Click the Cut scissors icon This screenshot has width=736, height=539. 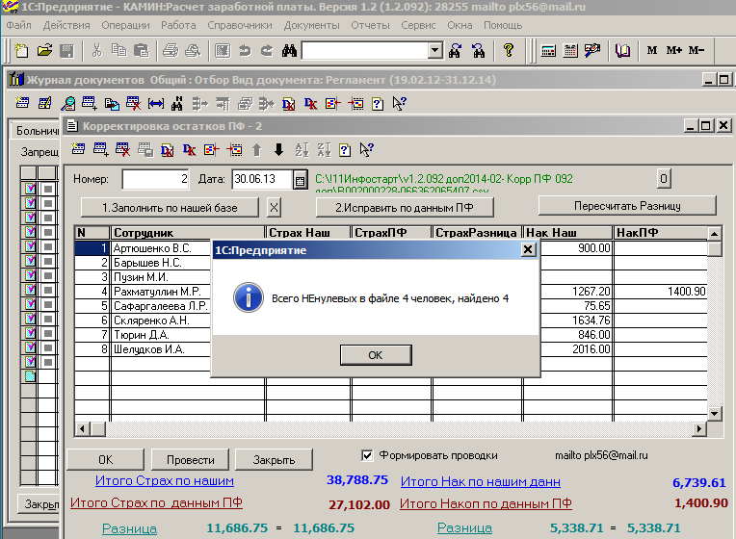tap(96, 50)
